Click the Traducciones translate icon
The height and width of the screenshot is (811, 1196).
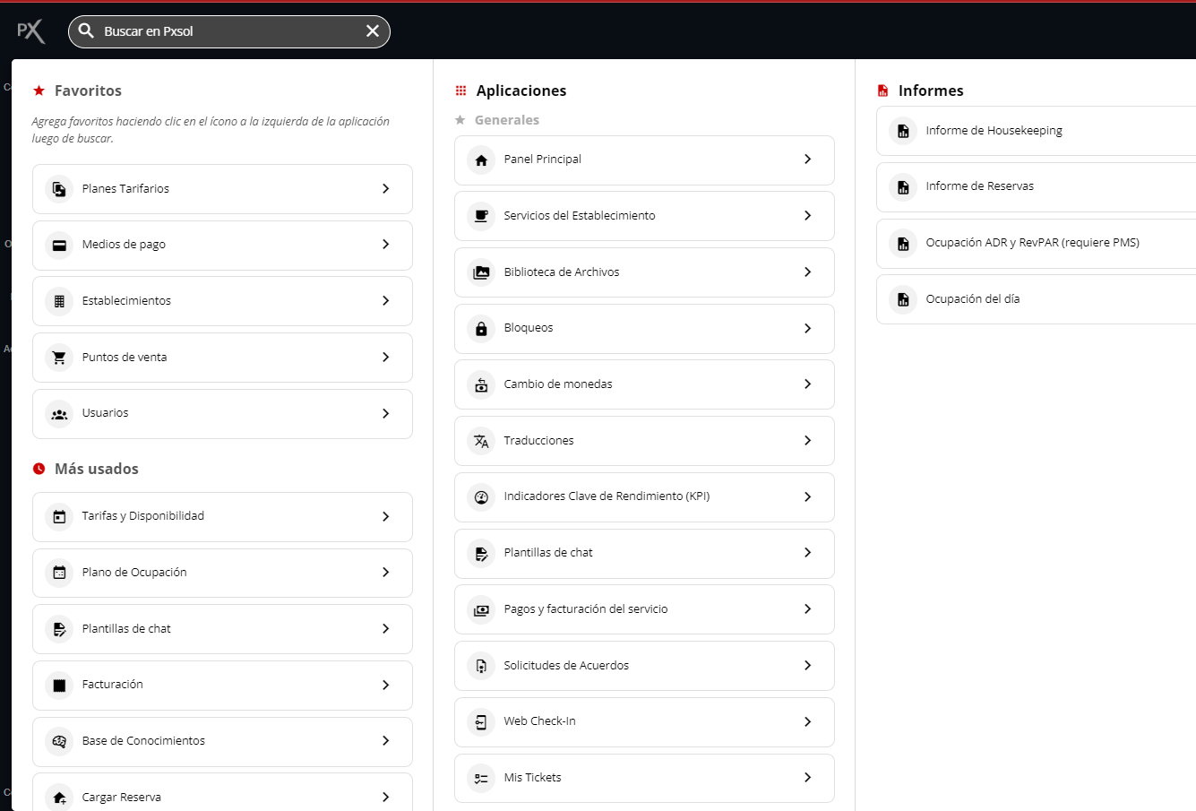(481, 441)
